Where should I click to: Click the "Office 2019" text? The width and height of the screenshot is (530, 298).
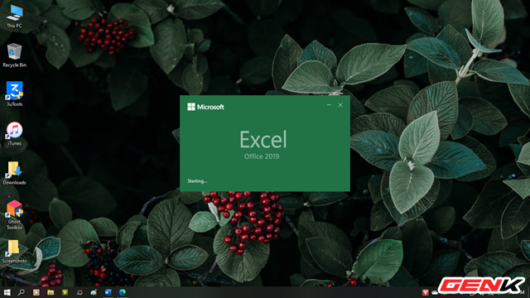(x=262, y=156)
